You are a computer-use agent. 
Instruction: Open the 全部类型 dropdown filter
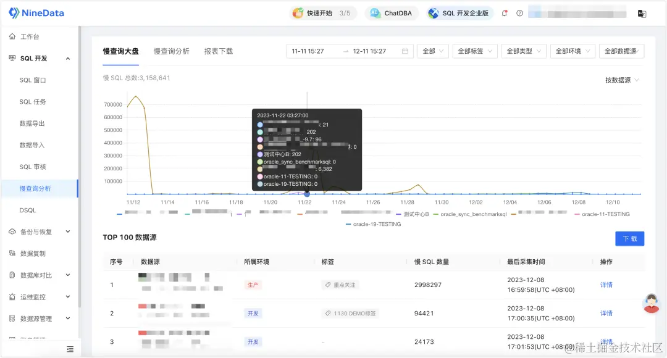(522, 51)
